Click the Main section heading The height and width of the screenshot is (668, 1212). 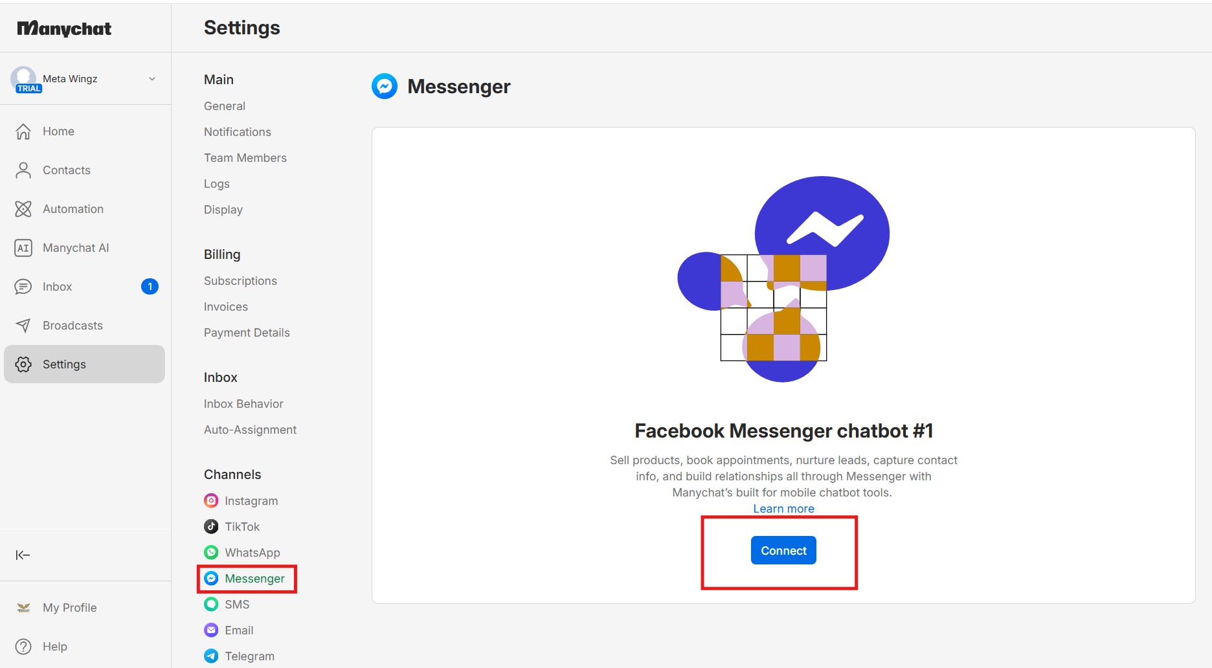coord(219,80)
